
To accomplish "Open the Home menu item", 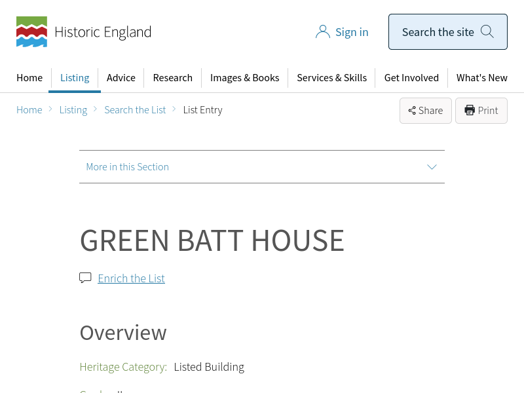I will pos(29,77).
